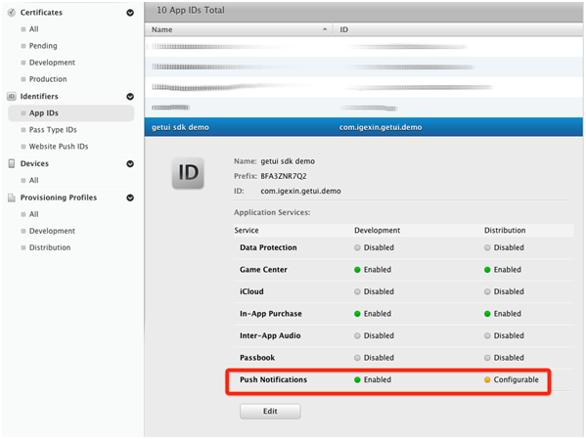Select Website Push IDs item
This screenshot has height=439, width=586.
[59, 147]
